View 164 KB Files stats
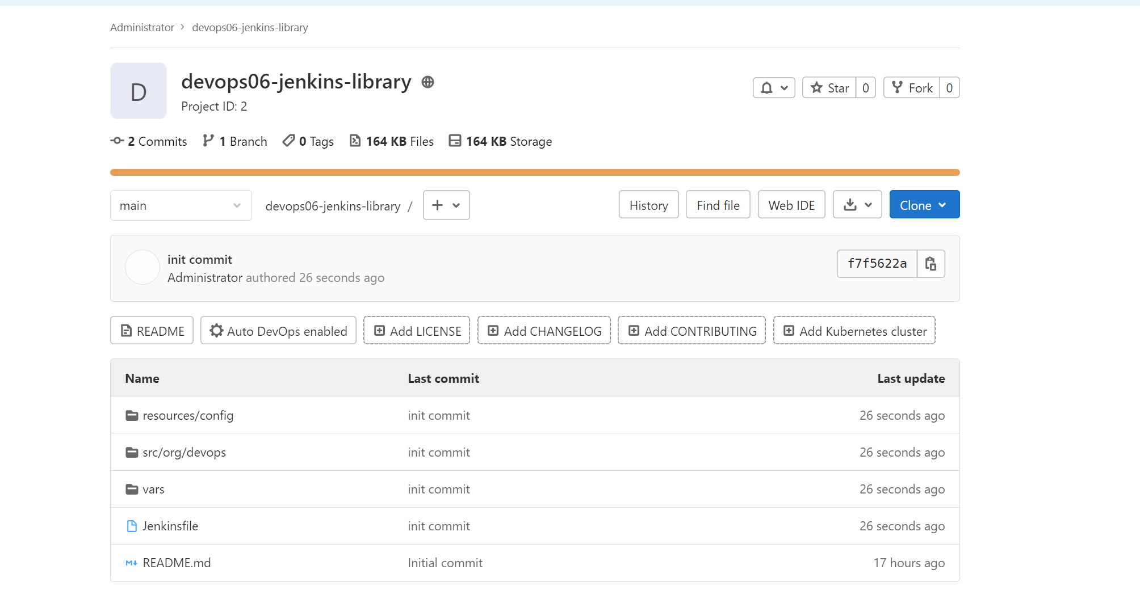Image resolution: width=1140 pixels, height=595 pixels. click(x=392, y=141)
